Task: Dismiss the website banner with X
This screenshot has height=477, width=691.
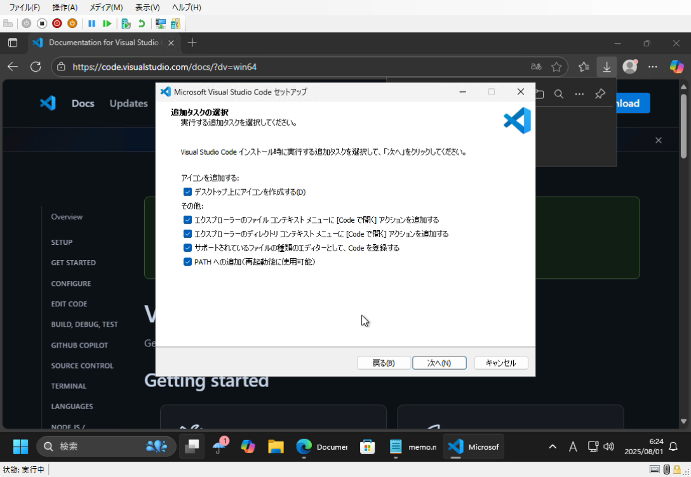Action: click(x=659, y=140)
